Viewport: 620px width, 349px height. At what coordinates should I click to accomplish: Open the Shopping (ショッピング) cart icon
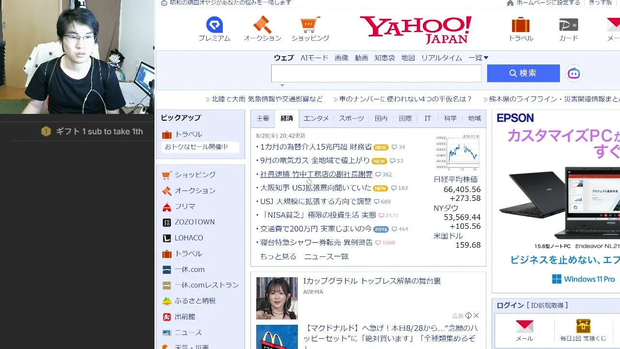tap(310, 25)
